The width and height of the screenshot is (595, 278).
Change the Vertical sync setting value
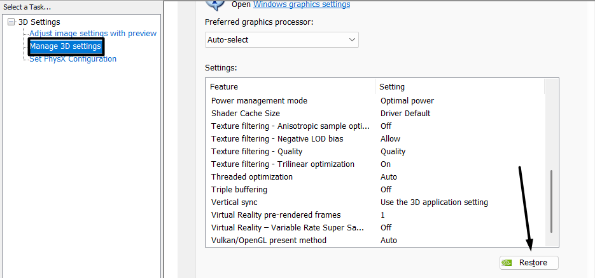[434, 202]
